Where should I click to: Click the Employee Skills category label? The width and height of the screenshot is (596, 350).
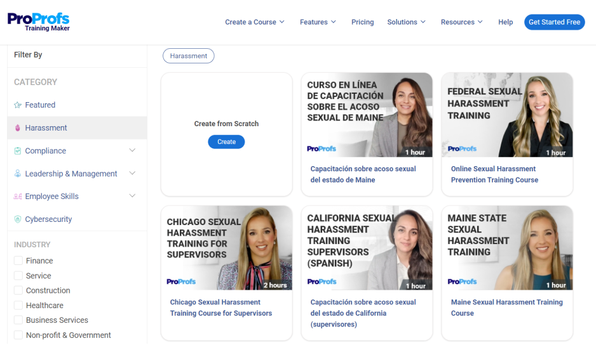point(51,197)
